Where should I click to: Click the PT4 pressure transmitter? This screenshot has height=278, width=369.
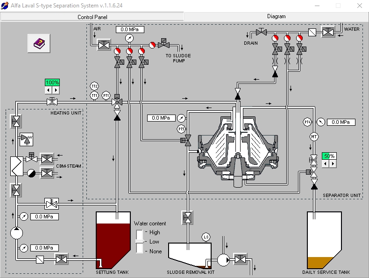307,122
